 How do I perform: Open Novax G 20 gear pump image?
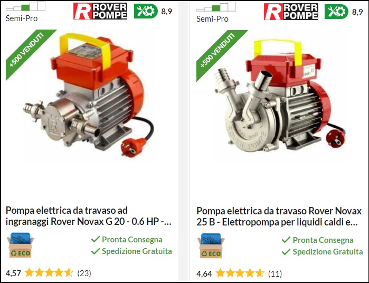89,96
